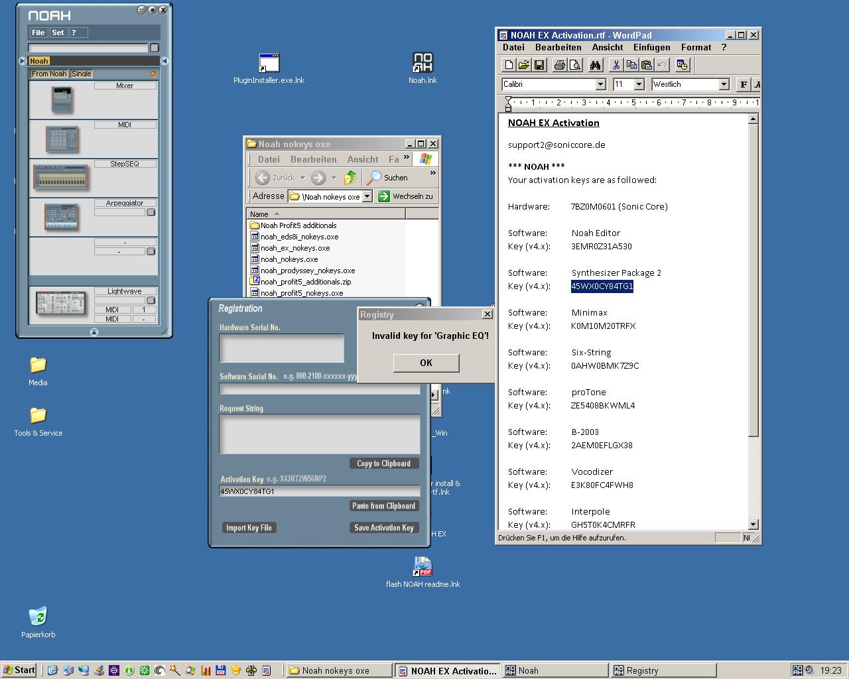Click the Arpeggiator thumbnail in Noah
This screenshot has height=679, width=849.
pyautogui.click(x=61, y=216)
